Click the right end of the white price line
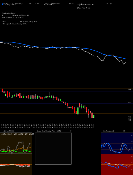 point(126,62)
